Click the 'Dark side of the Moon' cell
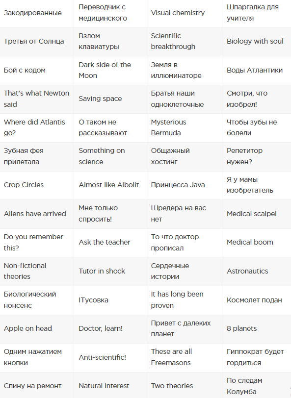 click(110, 70)
